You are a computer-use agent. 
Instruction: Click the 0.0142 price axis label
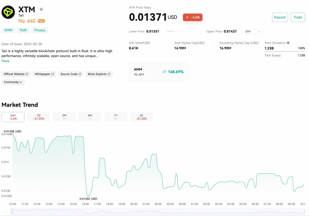point(6,148)
